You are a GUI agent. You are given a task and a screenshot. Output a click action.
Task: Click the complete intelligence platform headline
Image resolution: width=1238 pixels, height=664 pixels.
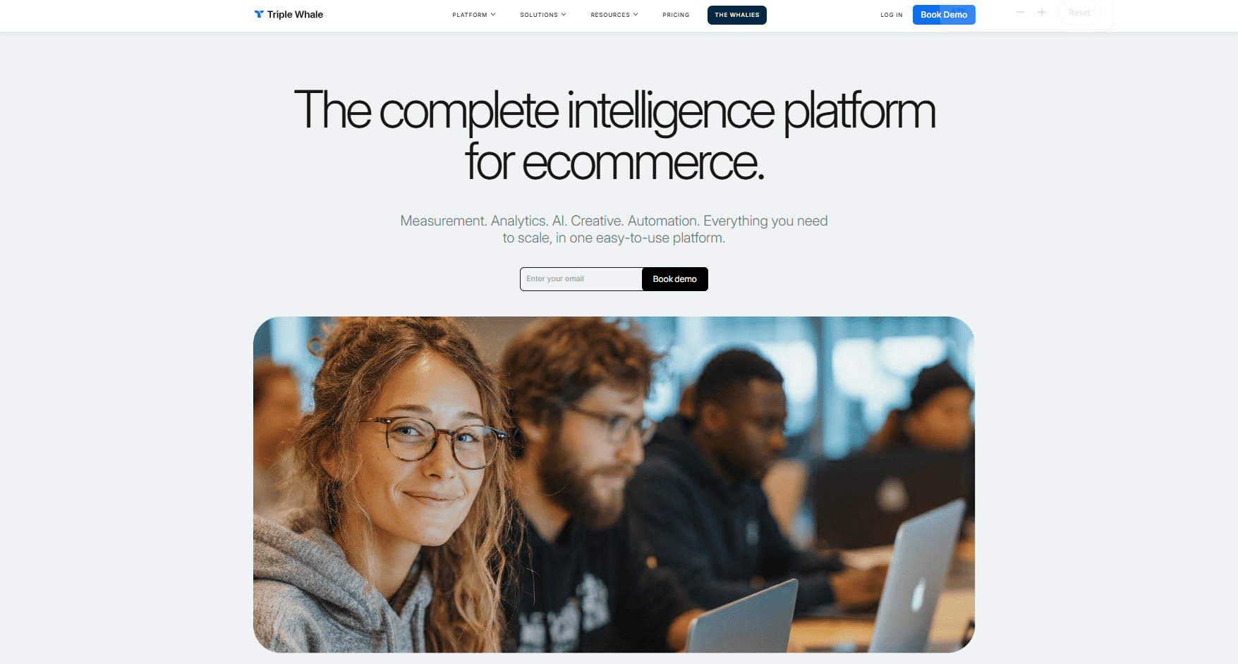click(614, 135)
